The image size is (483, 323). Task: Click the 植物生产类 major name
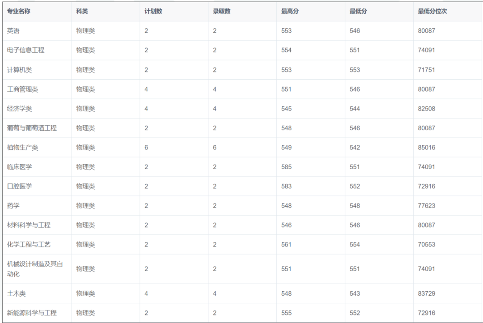click(x=22, y=147)
